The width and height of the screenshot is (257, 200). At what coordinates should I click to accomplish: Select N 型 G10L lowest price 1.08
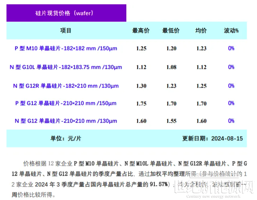click(171, 67)
